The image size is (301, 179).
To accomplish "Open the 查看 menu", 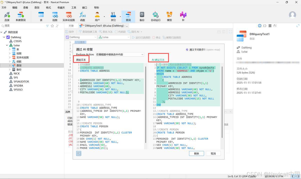I will click(26, 7).
